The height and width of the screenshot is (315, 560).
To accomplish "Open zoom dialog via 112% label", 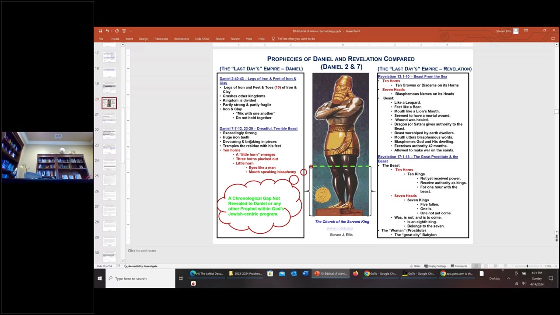I will coord(548,266).
